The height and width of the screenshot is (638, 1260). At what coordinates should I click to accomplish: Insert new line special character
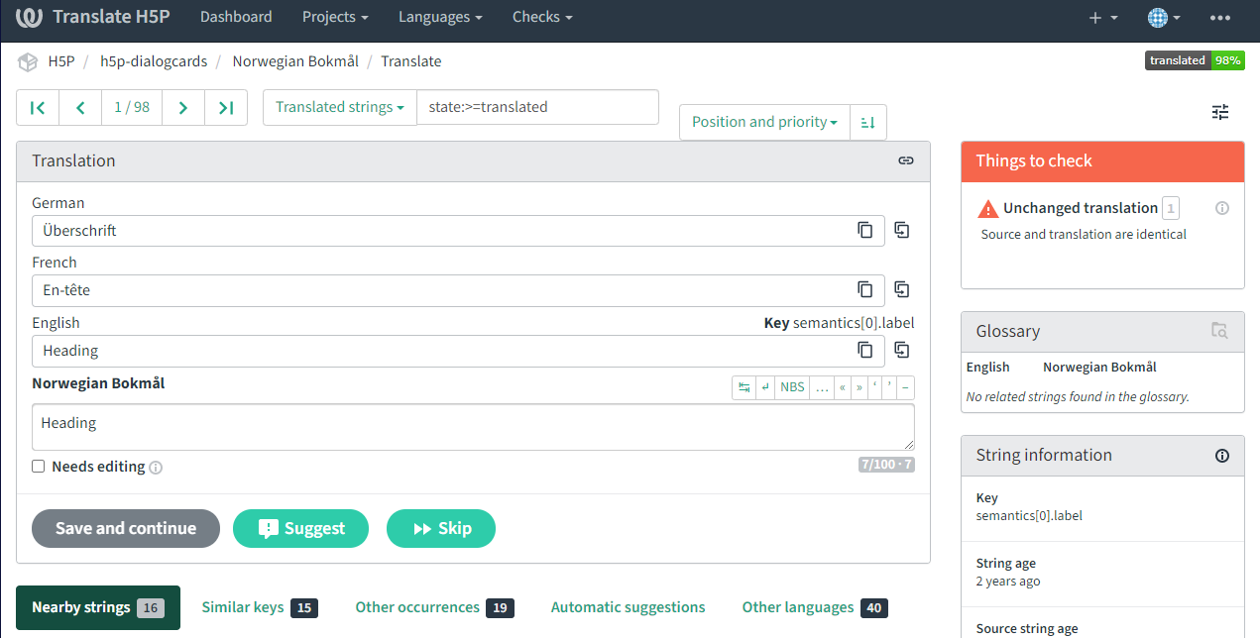click(x=765, y=387)
